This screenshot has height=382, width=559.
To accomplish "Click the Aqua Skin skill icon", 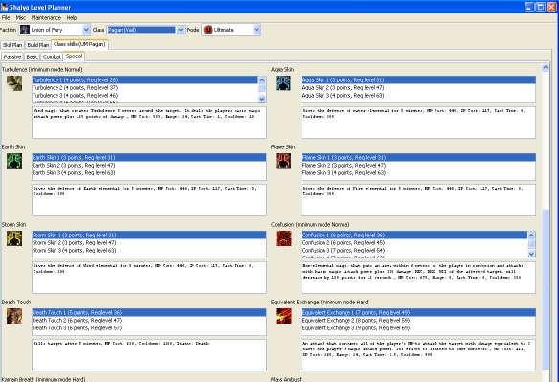I will (x=283, y=83).
